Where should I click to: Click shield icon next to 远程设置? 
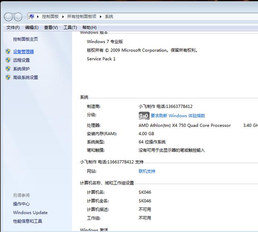pyautogui.click(x=8, y=60)
